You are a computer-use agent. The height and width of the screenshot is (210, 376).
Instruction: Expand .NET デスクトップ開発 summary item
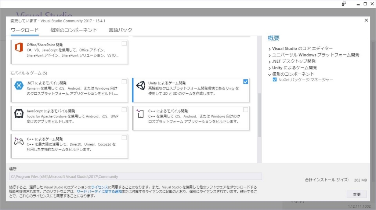point(270,62)
